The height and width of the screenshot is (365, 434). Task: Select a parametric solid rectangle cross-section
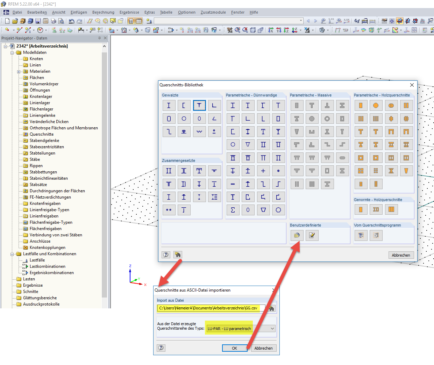point(297,105)
